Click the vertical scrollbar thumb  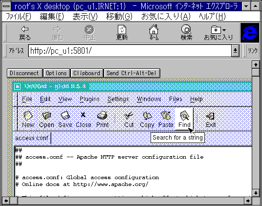click(x=256, y=72)
